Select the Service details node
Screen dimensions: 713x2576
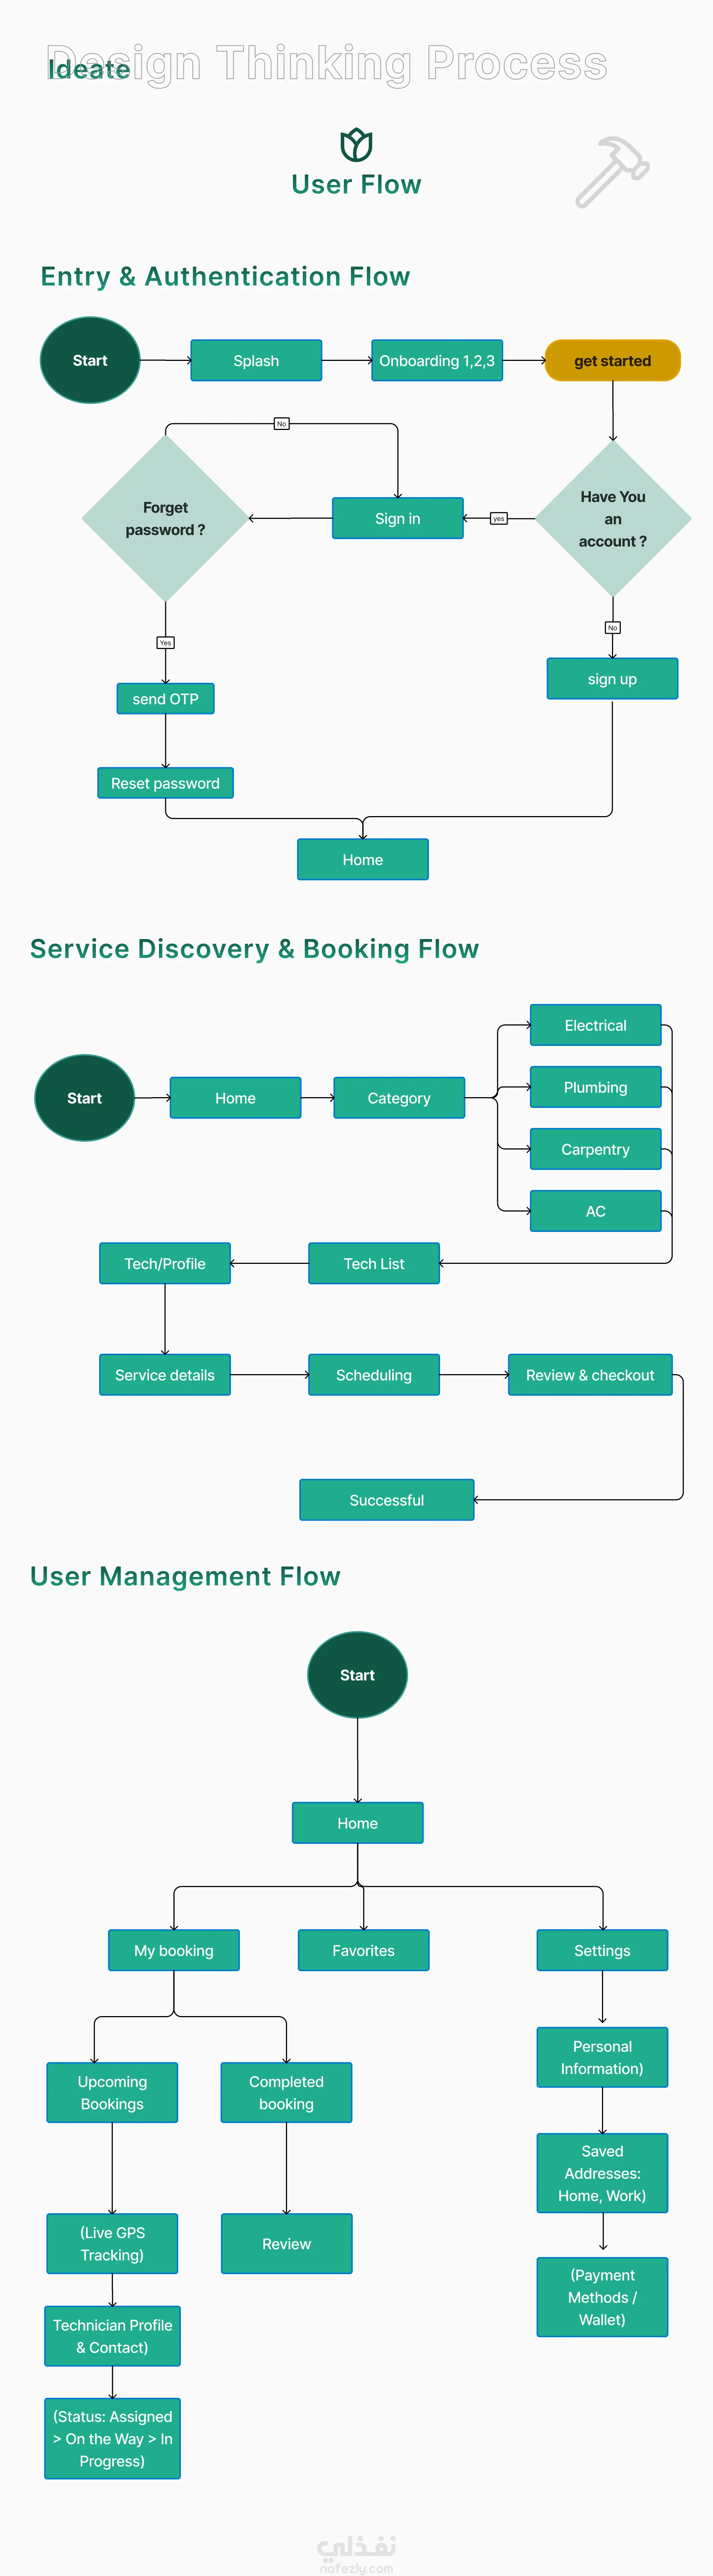pyautogui.click(x=165, y=1375)
